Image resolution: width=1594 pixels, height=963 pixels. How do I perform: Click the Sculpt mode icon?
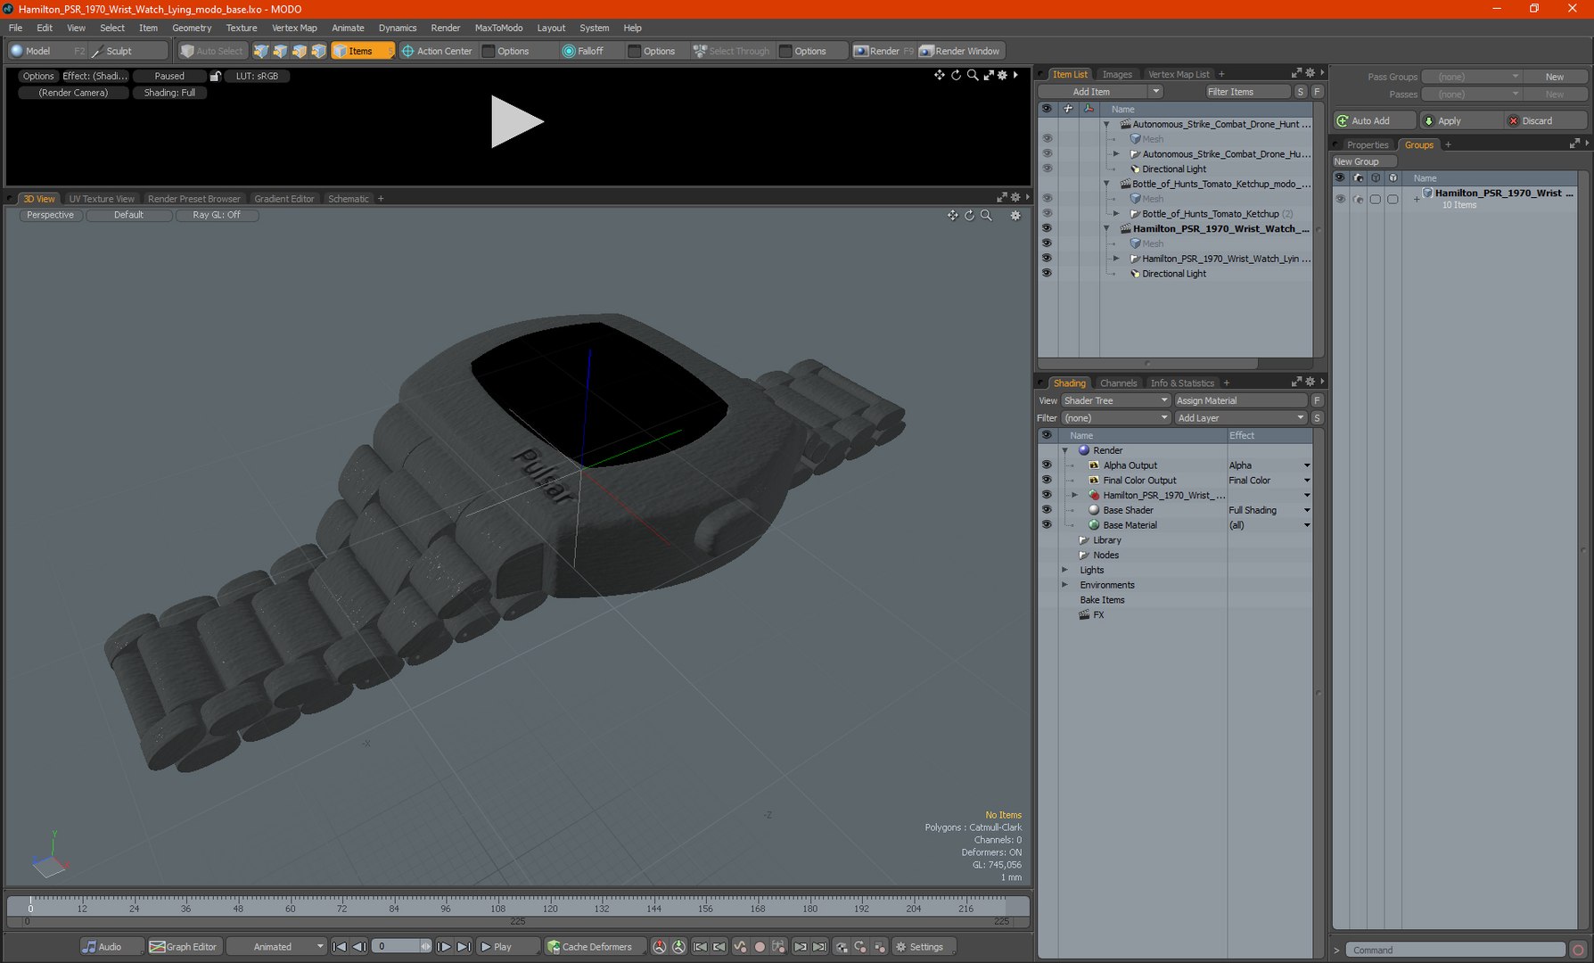[98, 51]
